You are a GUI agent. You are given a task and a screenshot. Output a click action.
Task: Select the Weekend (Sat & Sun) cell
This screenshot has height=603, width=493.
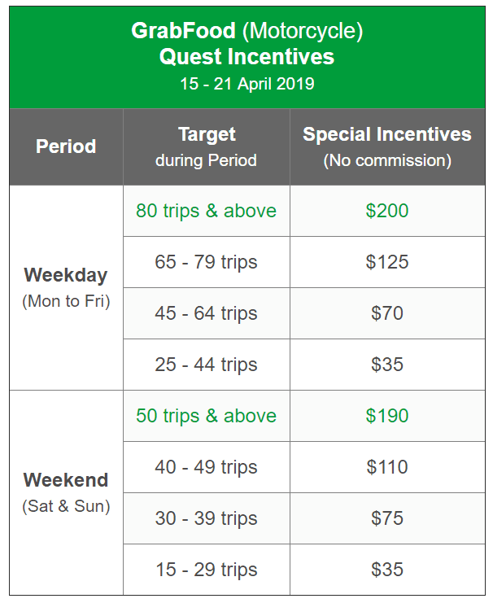(x=66, y=492)
